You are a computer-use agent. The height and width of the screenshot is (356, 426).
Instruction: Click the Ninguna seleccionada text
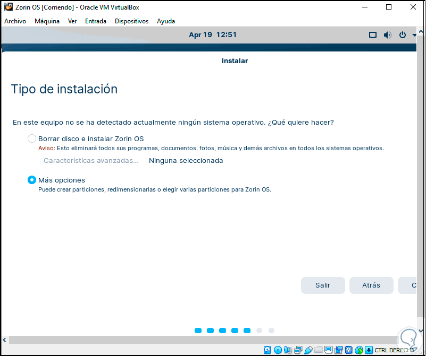coord(186,160)
